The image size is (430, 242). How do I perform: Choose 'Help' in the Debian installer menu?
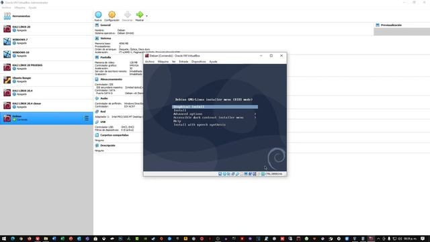click(x=177, y=121)
